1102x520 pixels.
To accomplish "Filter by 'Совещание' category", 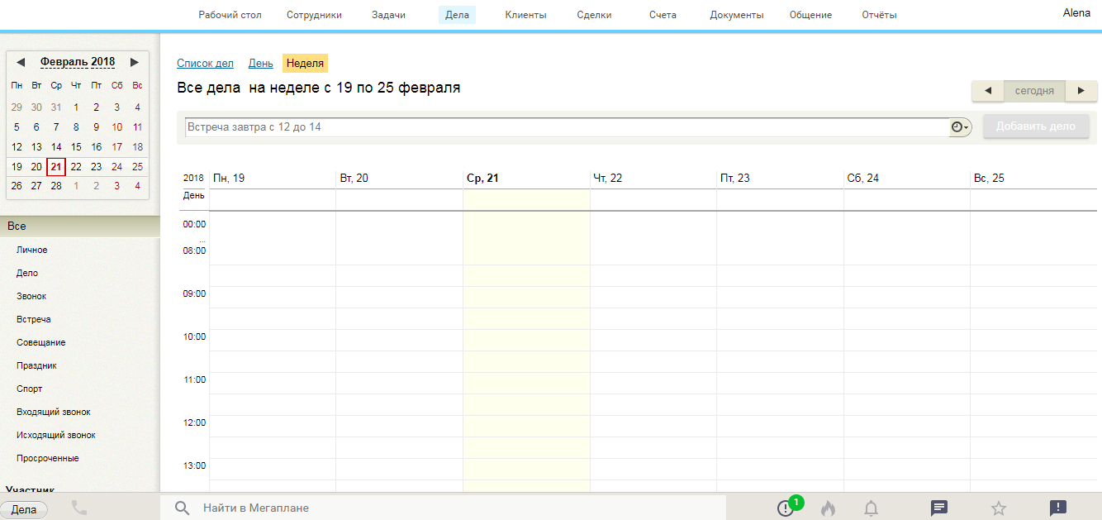I will pyautogui.click(x=41, y=342).
